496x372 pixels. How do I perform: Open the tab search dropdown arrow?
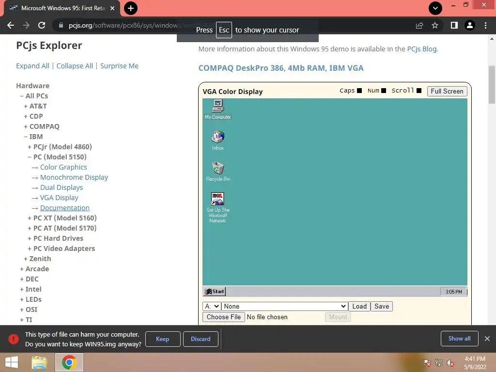coord(435,8)
